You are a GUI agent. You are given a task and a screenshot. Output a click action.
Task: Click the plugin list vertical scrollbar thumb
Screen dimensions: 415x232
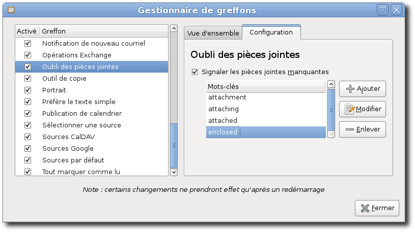pyautogui.click(x=174, y=146)
